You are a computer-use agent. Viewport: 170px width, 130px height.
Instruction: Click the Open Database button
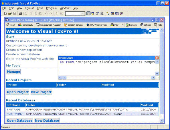coord(19,121)
